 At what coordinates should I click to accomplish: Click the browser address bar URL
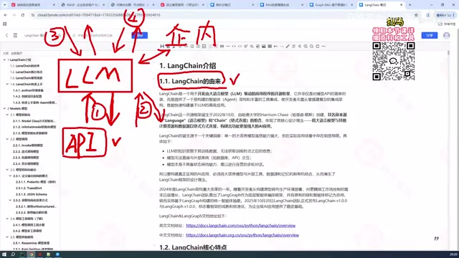99,15
